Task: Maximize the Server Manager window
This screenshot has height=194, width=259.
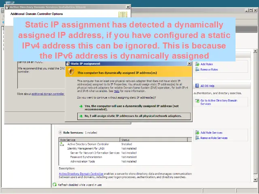Action: [251, 10]
